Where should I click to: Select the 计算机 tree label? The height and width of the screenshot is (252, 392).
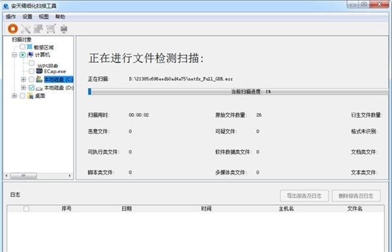(42, 55)
